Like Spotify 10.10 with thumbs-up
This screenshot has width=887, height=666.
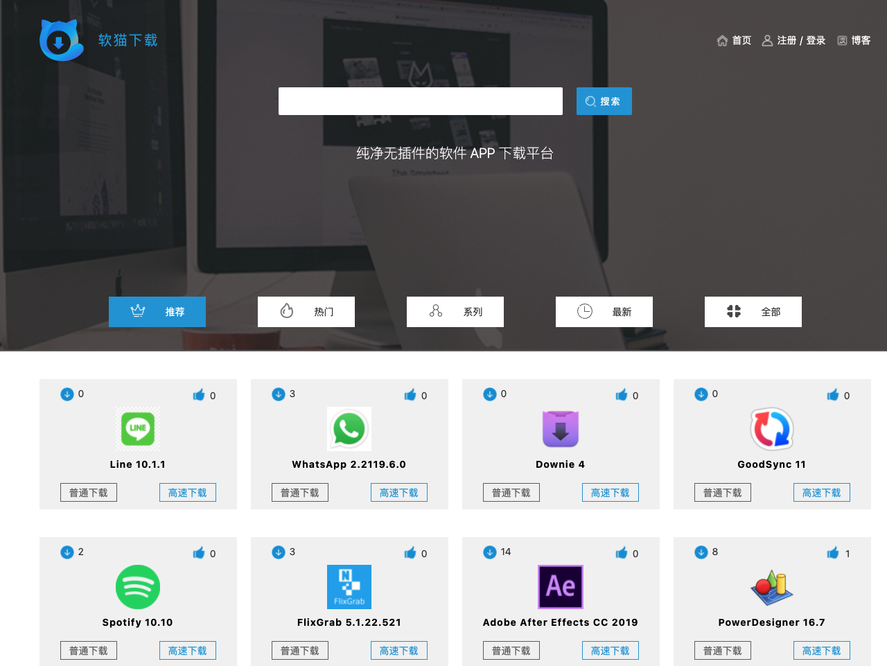click(199, 552)
